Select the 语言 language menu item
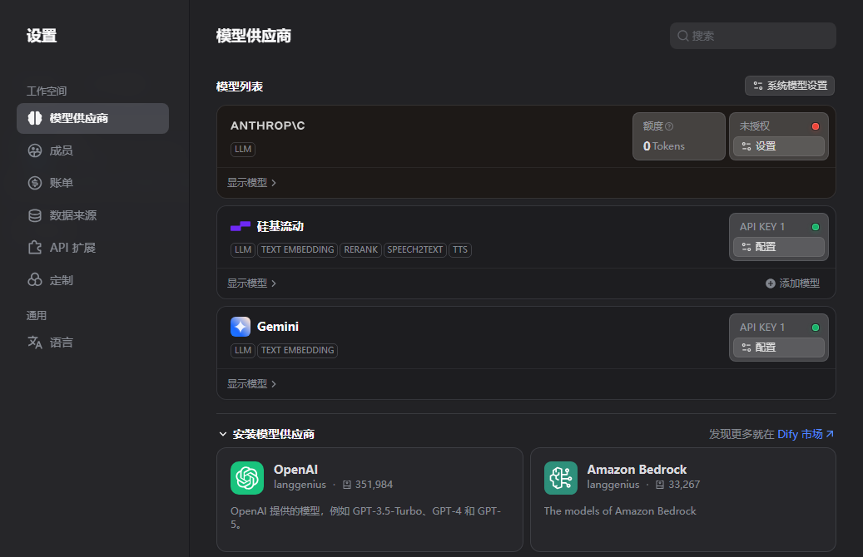The height and width of the screenshot is (557, 863). click(61, 343)
